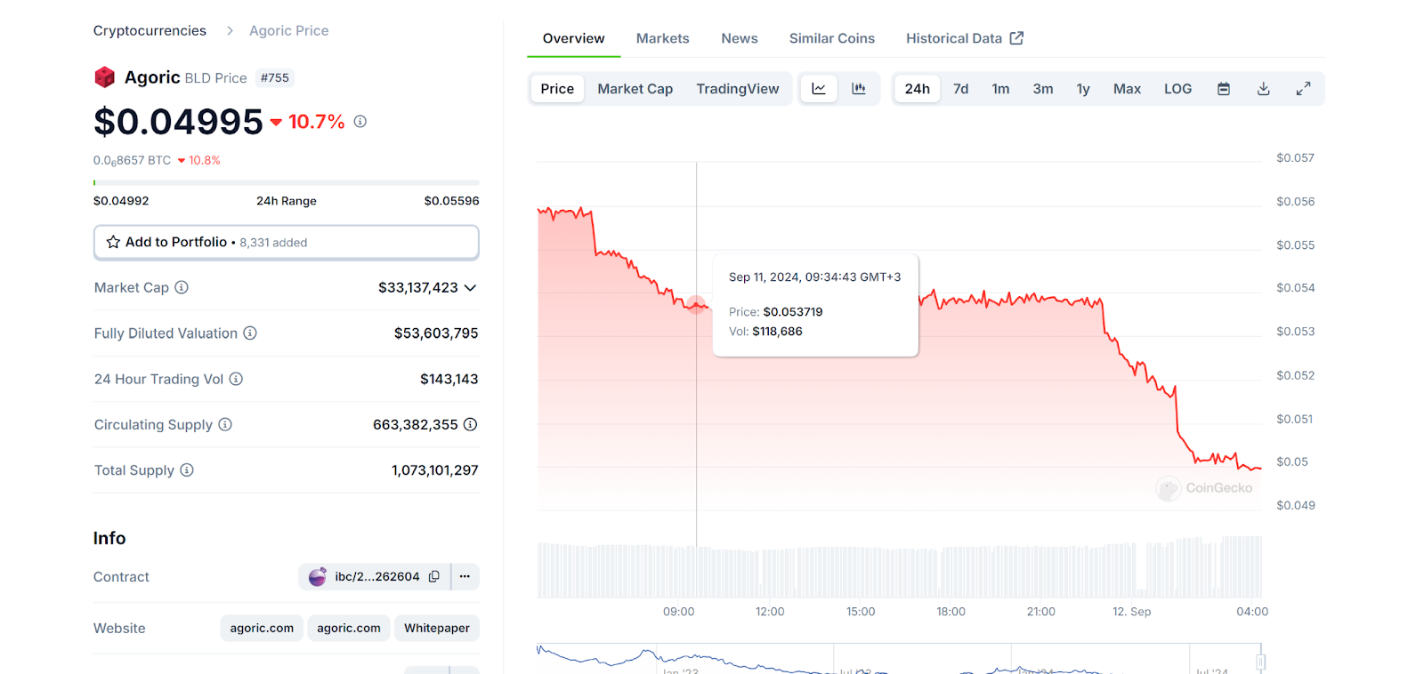The image size is (1424, 674).
Task: Click the 12. Sep axis label
Action: tap(1132, 612)
